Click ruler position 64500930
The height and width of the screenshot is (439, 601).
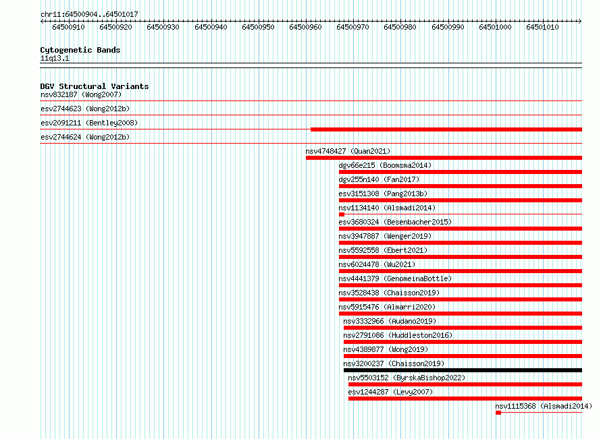[x=163, y=27]
